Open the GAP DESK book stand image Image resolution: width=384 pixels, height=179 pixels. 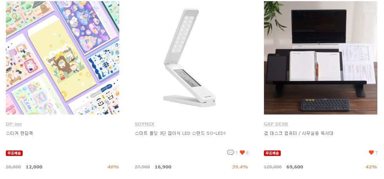pos(321,58)
